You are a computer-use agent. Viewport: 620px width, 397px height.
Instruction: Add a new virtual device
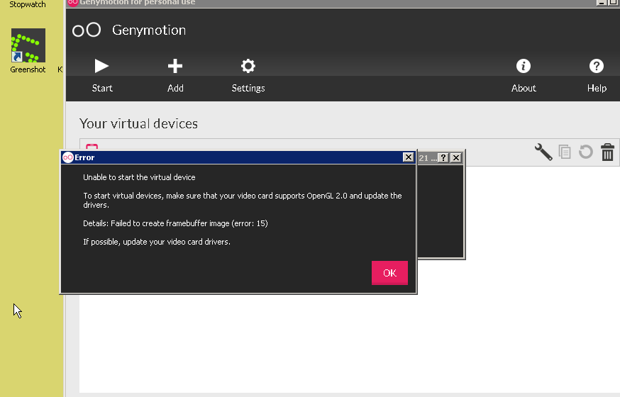[x=175, y=66]
